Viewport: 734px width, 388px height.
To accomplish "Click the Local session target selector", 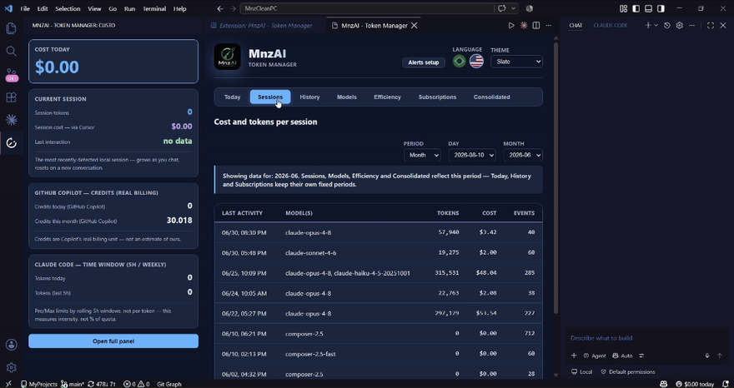I will [582, 372].
